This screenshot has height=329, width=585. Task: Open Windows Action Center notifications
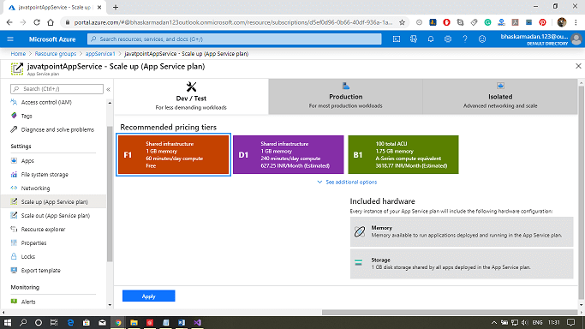pos(570,323)
